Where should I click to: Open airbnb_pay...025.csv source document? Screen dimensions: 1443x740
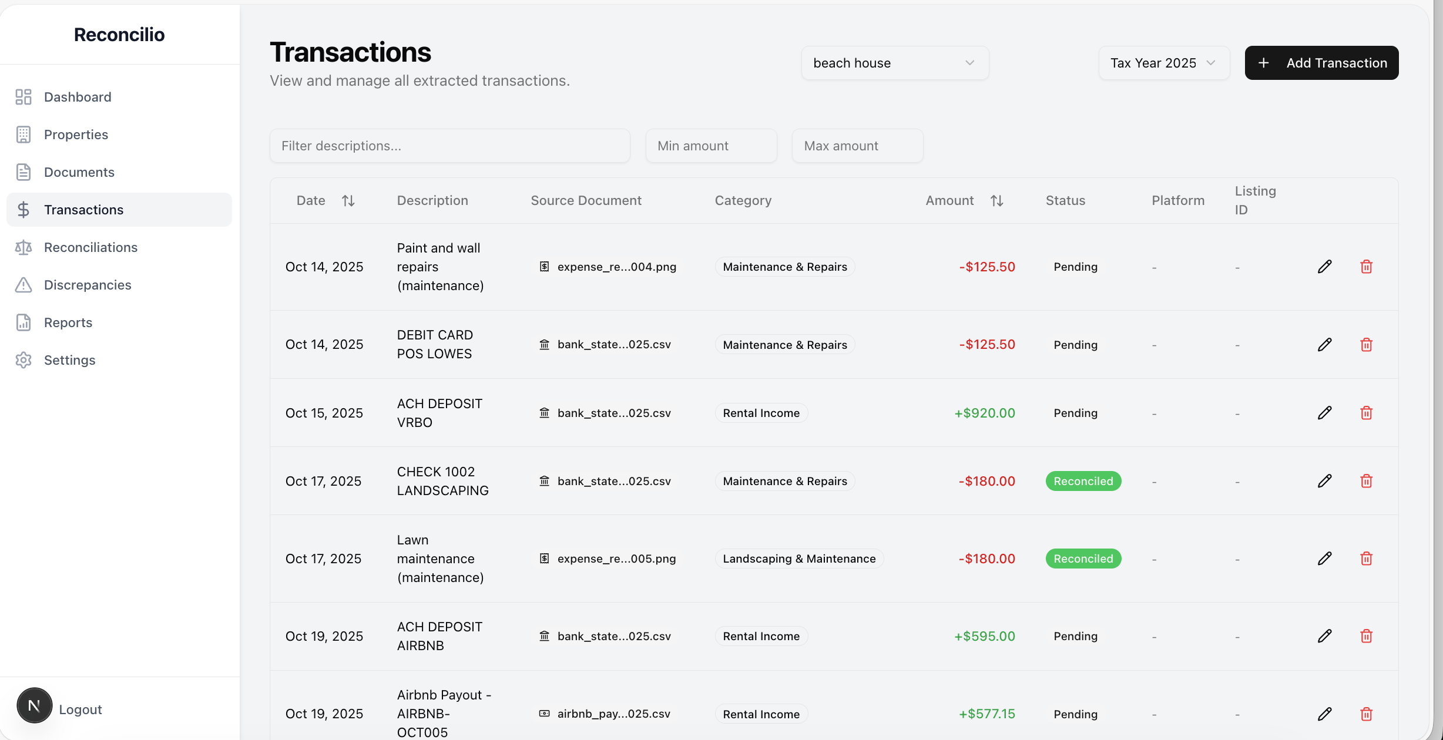[x=605, y=714]
